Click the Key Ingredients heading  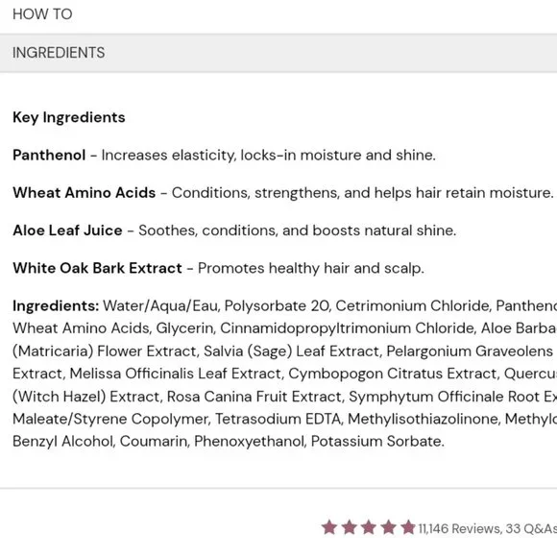click(69, 117)
